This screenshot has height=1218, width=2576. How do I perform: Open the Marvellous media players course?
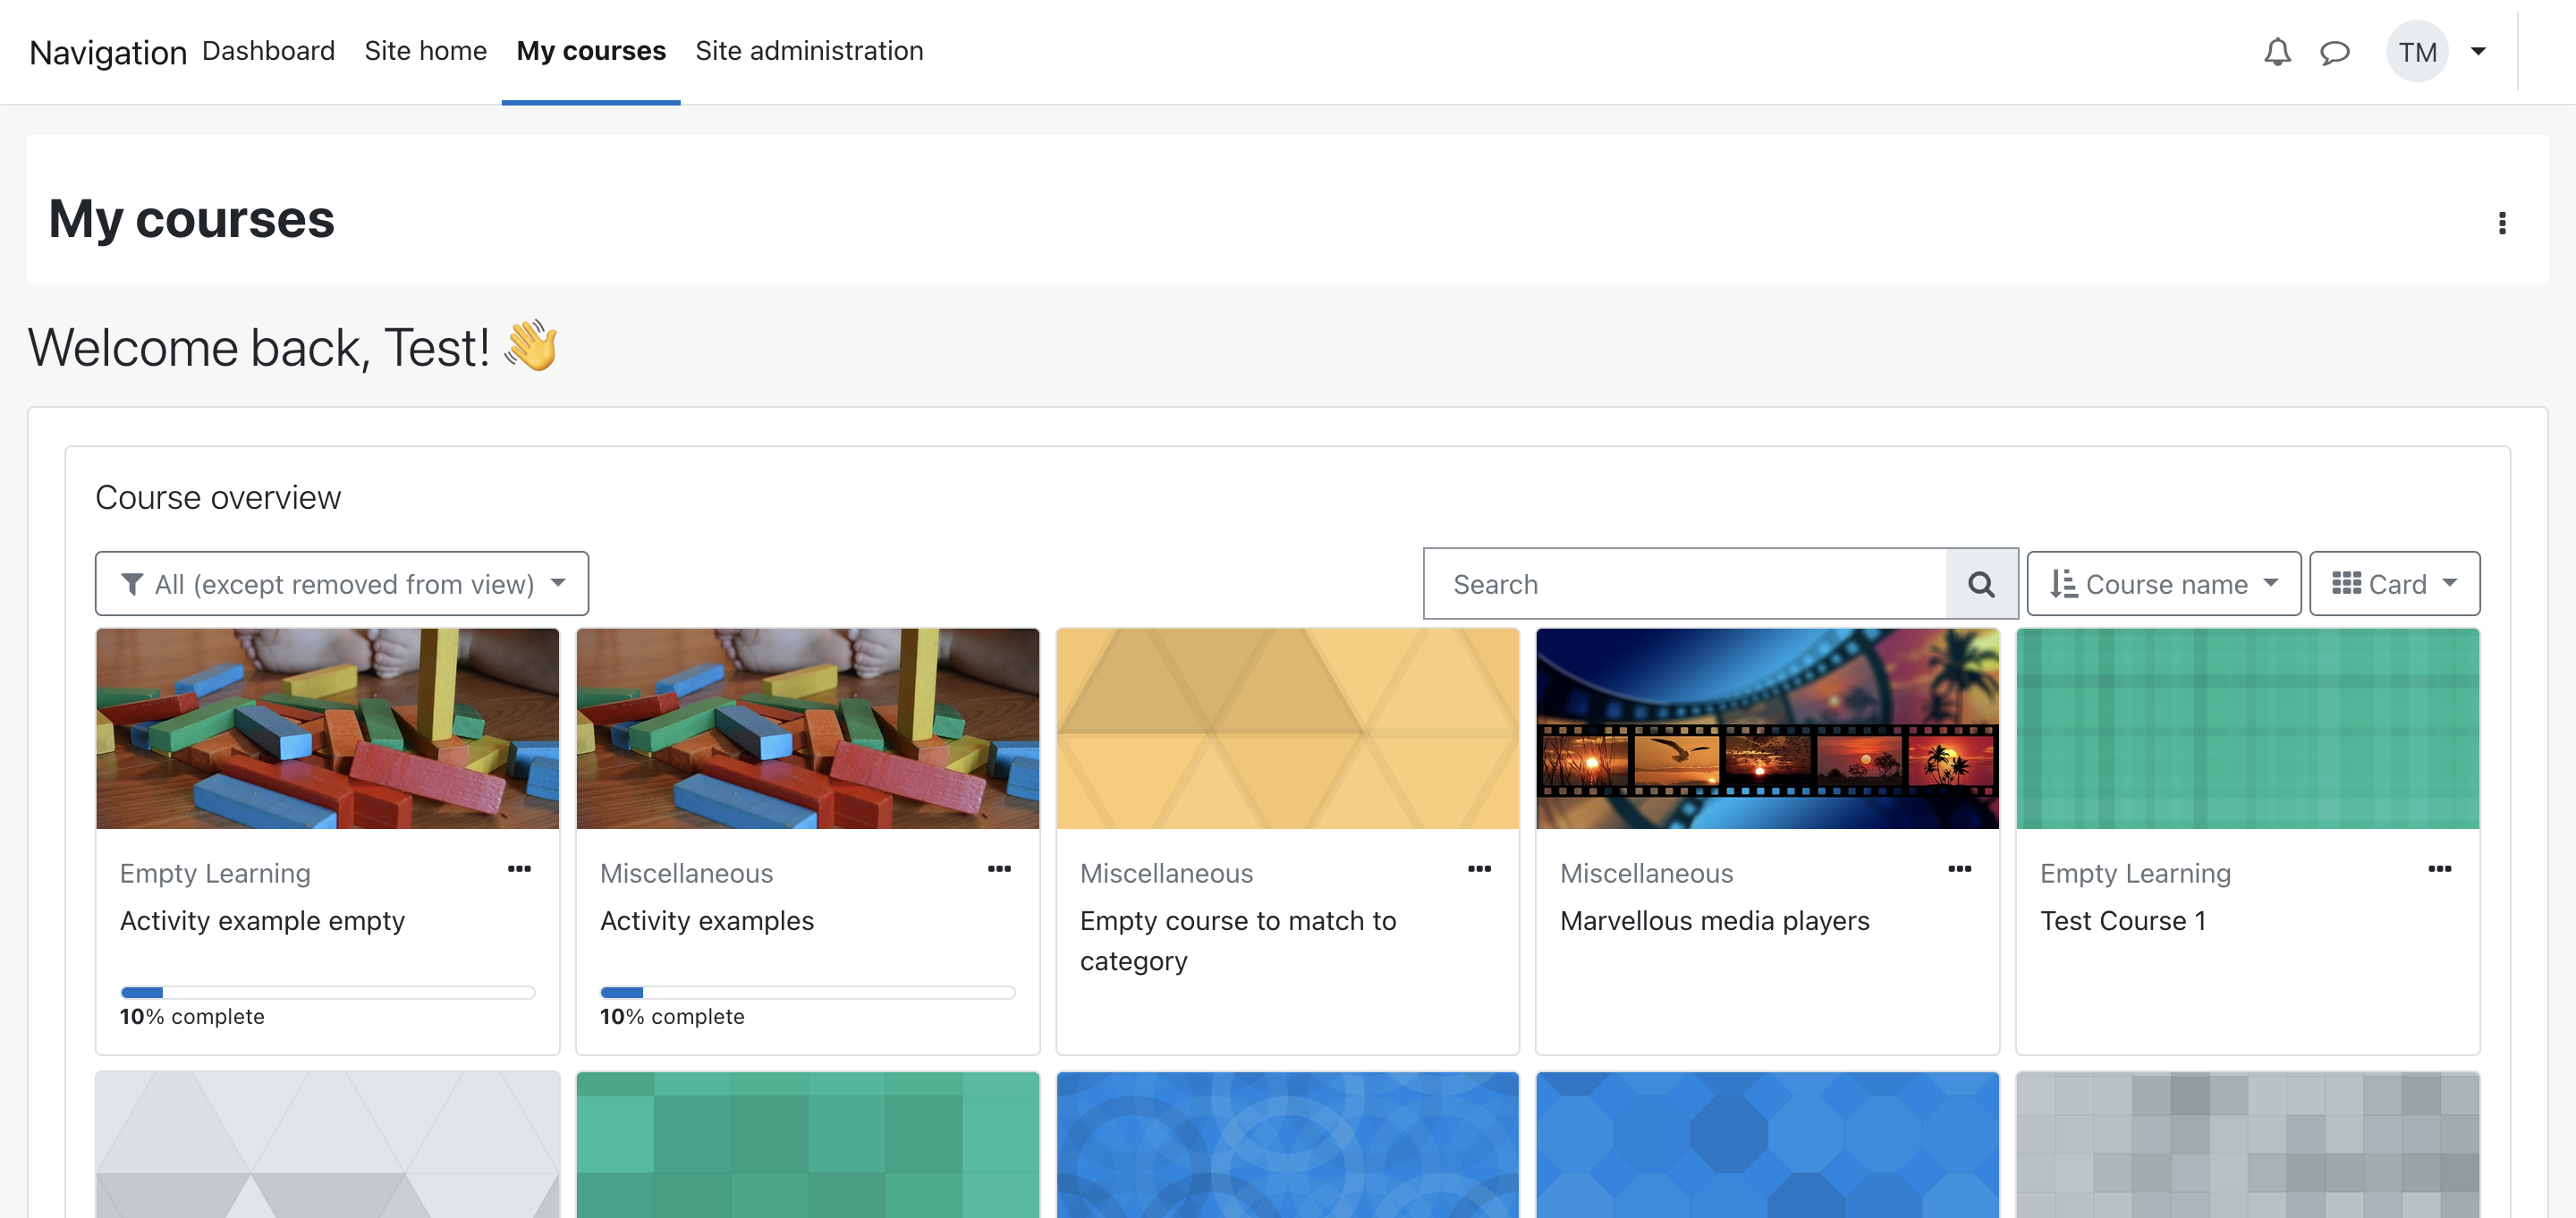(x=1714, y=921)
